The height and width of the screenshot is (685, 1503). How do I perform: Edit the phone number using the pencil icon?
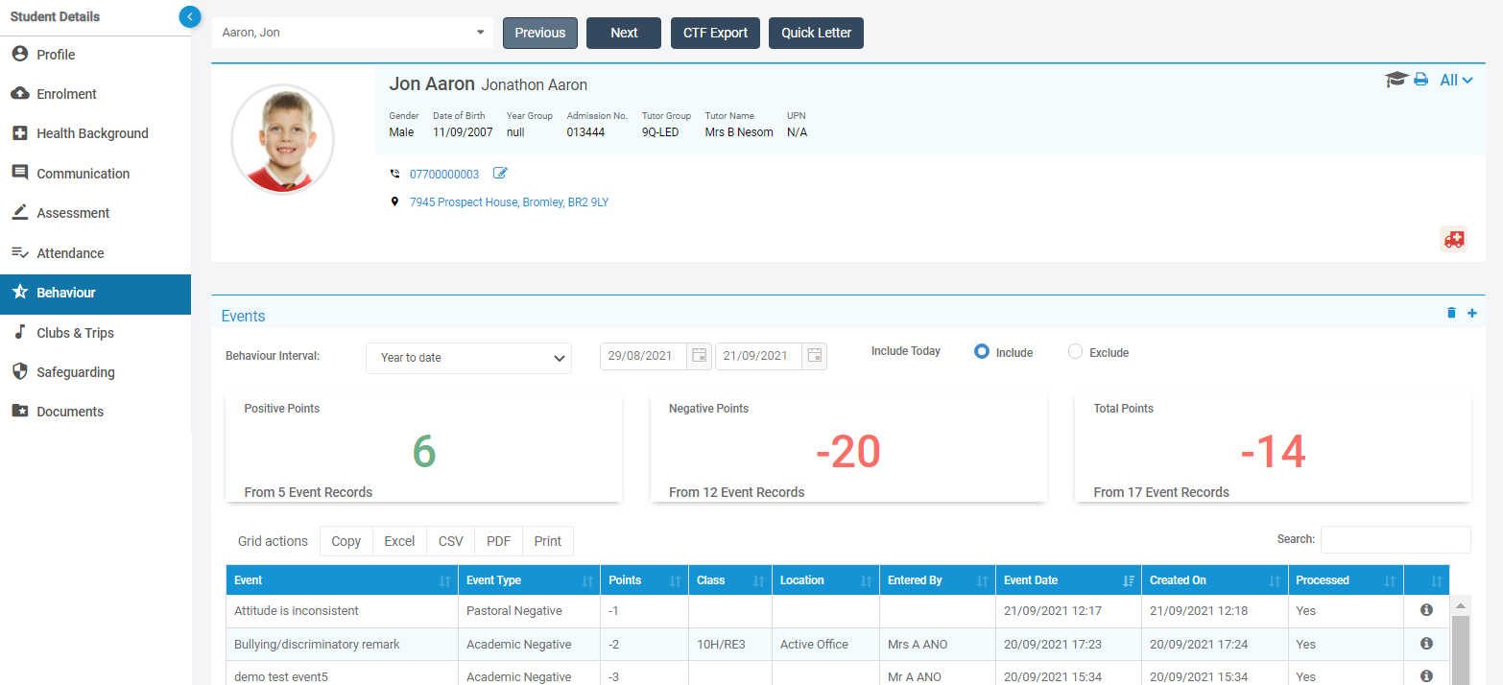click(x=500, y=173)
